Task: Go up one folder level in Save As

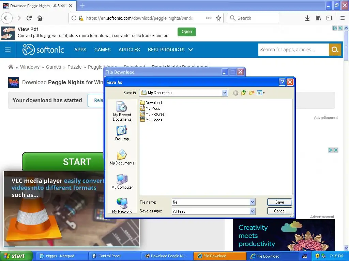Action: click(243, 93)
